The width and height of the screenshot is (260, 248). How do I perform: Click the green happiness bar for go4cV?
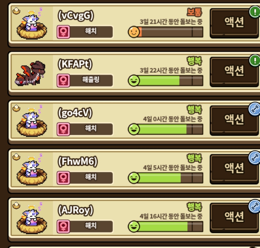[x=166, y=129]
